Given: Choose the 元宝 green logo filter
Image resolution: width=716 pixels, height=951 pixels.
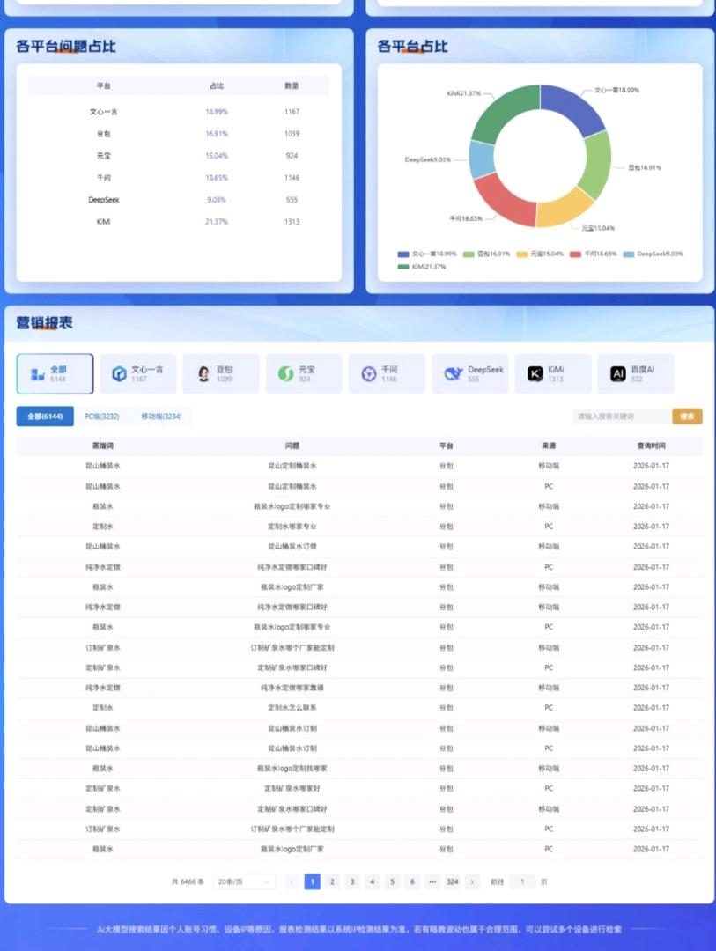Looking at the screenshot, I should tap(285, 374).
